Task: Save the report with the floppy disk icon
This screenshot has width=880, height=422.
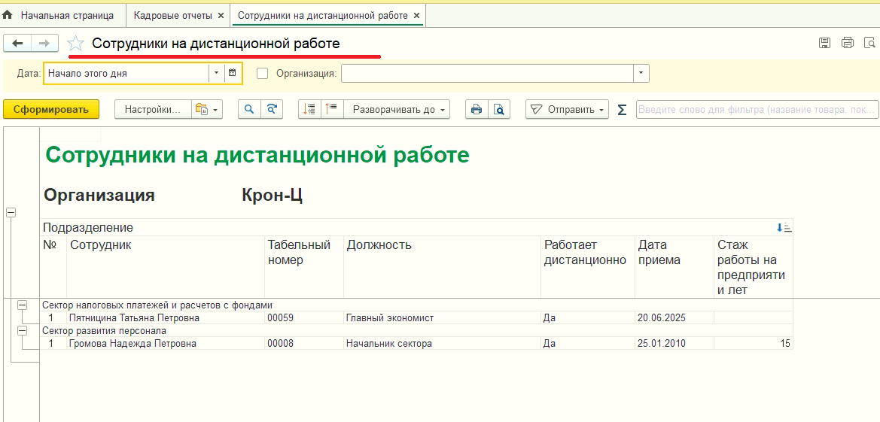Action: [x=825, y=43]
